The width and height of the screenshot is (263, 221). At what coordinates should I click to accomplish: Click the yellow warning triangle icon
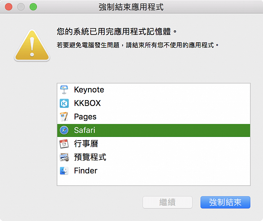point(32,45)
